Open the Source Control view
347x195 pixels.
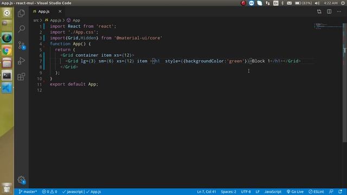point(22,45)
